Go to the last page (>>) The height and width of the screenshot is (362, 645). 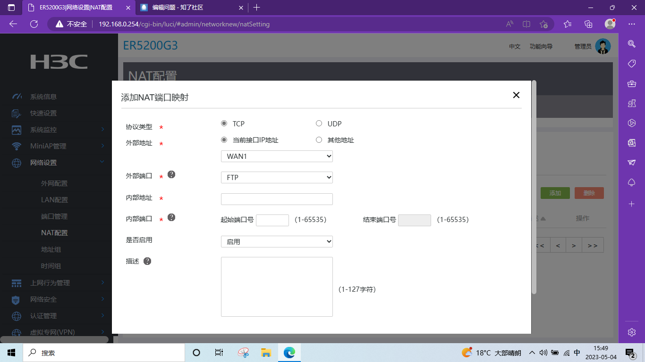pyautogui.click(x=593, y=245)
